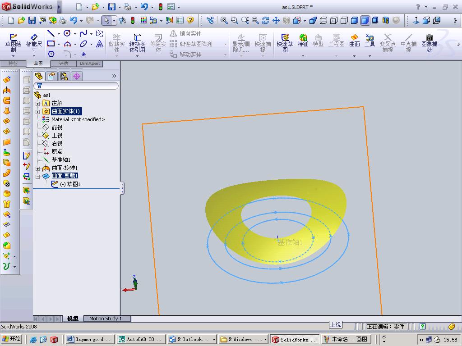Screen dimensions: 462x346
Task: Open dropdown under 转换实体引用
Action: point(137,55)
